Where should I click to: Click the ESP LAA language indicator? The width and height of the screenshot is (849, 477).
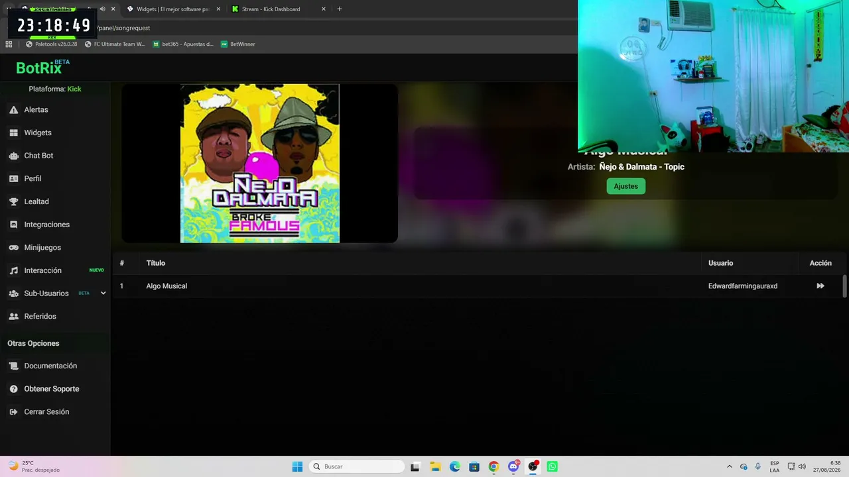tap(775, 466)
